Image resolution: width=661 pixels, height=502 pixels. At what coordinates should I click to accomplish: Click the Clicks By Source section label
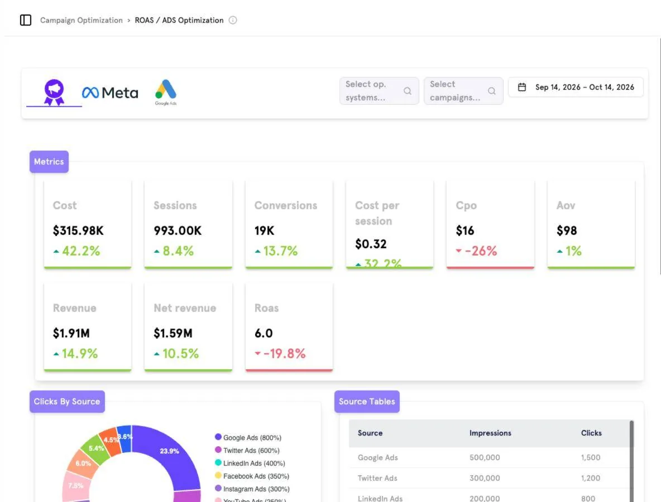67,402
